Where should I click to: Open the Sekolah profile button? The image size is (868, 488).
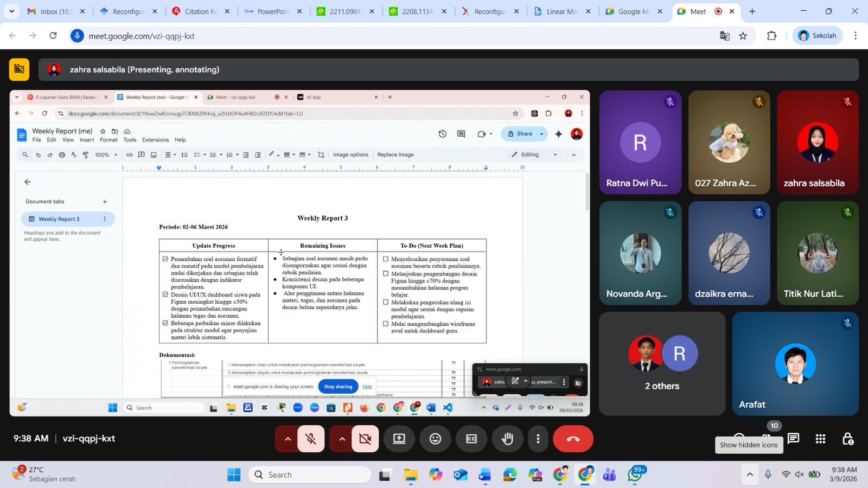click(818, 36)
